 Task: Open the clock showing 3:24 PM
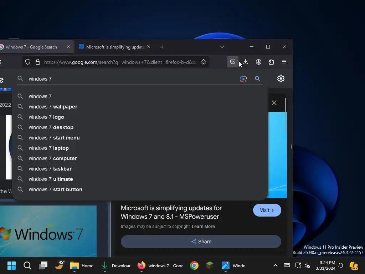(325, 265)
